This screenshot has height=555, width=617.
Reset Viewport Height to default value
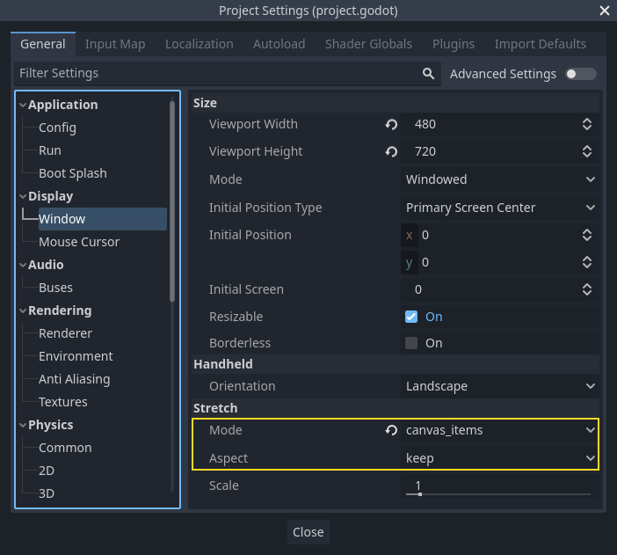tap(391, 152)
